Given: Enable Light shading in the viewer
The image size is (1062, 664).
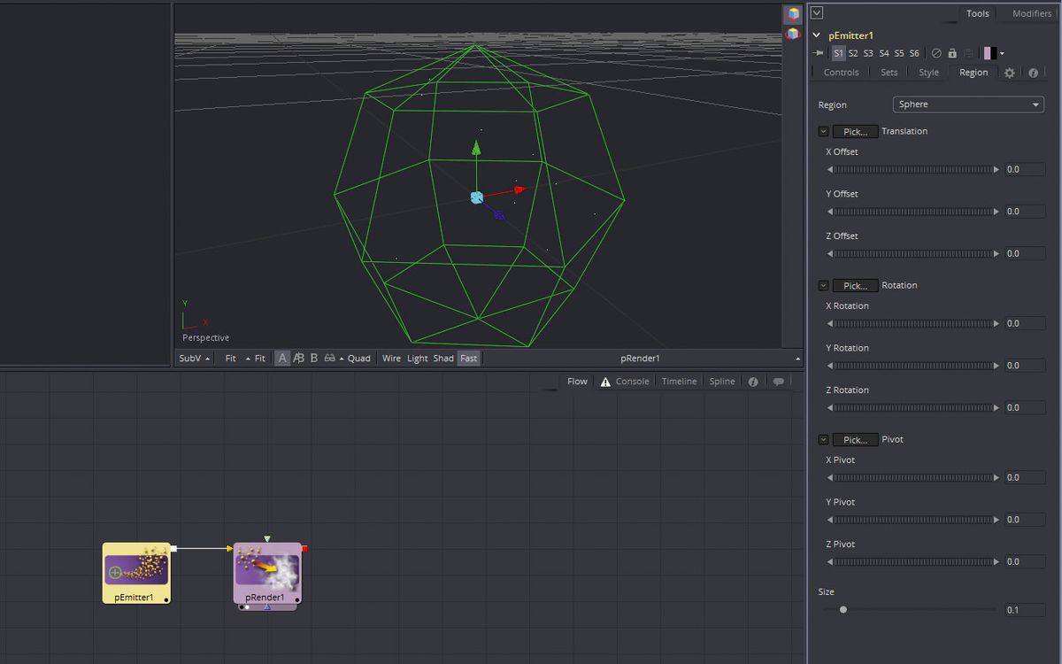Looking at the screenshot, I should click(417, 358).
